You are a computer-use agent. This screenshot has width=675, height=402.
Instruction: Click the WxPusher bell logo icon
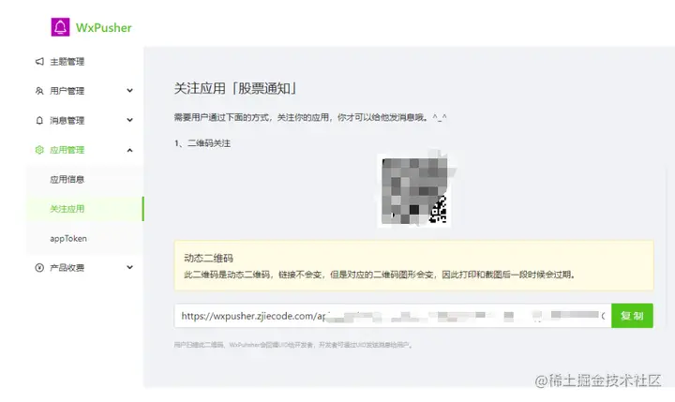(60, 27)
